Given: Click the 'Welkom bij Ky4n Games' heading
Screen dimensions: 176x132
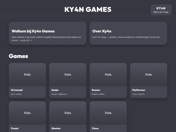Looking at the screenshot, I should tap(33, 31).
